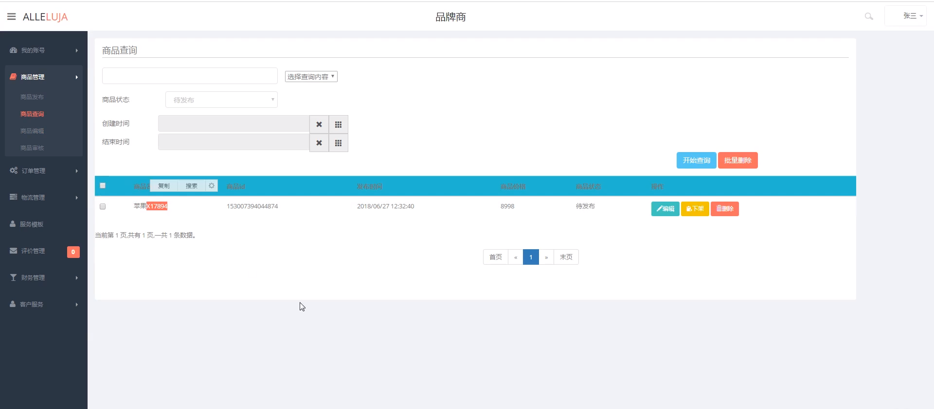
Task: Toggle the hamburger menu icon
Action: [x=12, y=17]
